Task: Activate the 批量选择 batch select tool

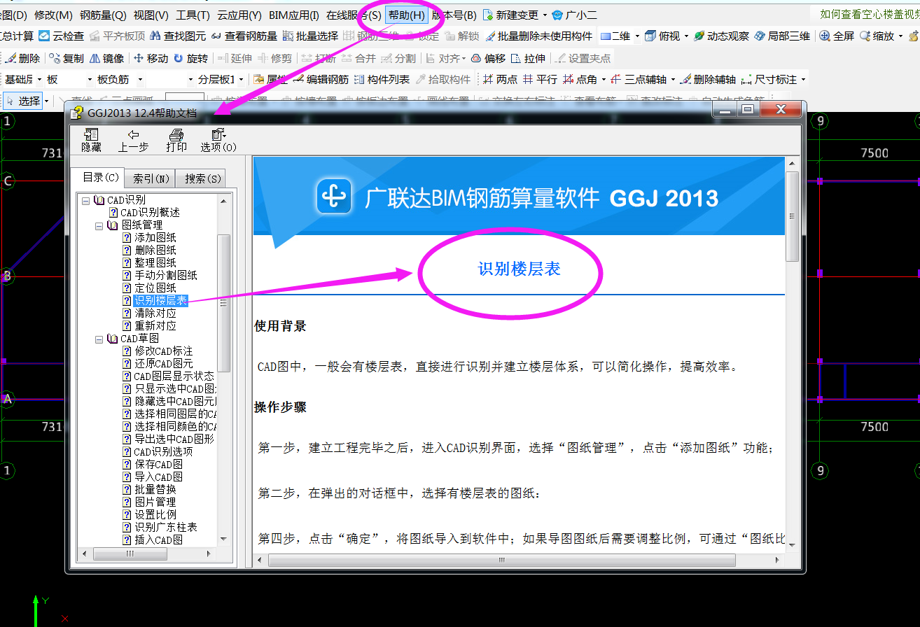Action: tap(310, 36)
